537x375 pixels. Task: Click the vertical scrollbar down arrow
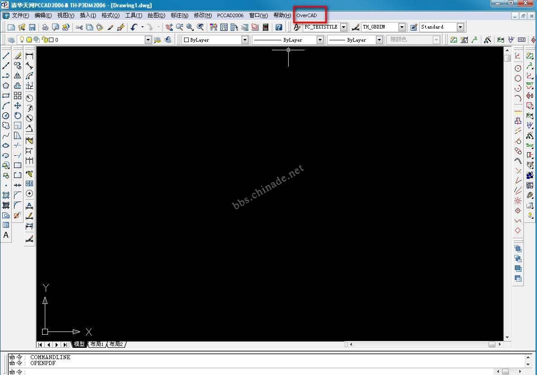click(x=507, y=338)
